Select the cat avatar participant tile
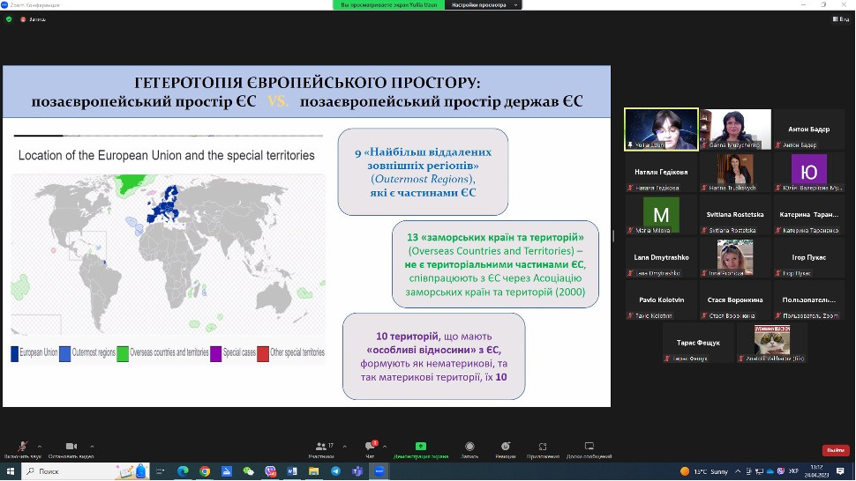The image size is (856, 481). point(772,344)
